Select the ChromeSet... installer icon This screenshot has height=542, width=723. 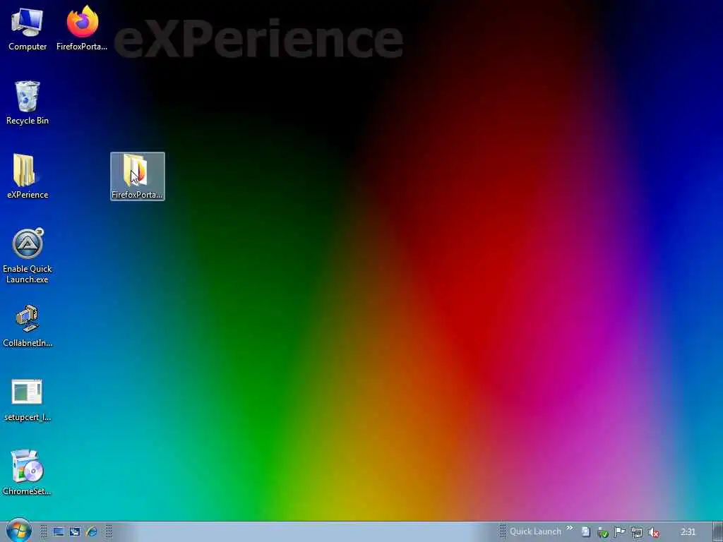click(28, 473)
